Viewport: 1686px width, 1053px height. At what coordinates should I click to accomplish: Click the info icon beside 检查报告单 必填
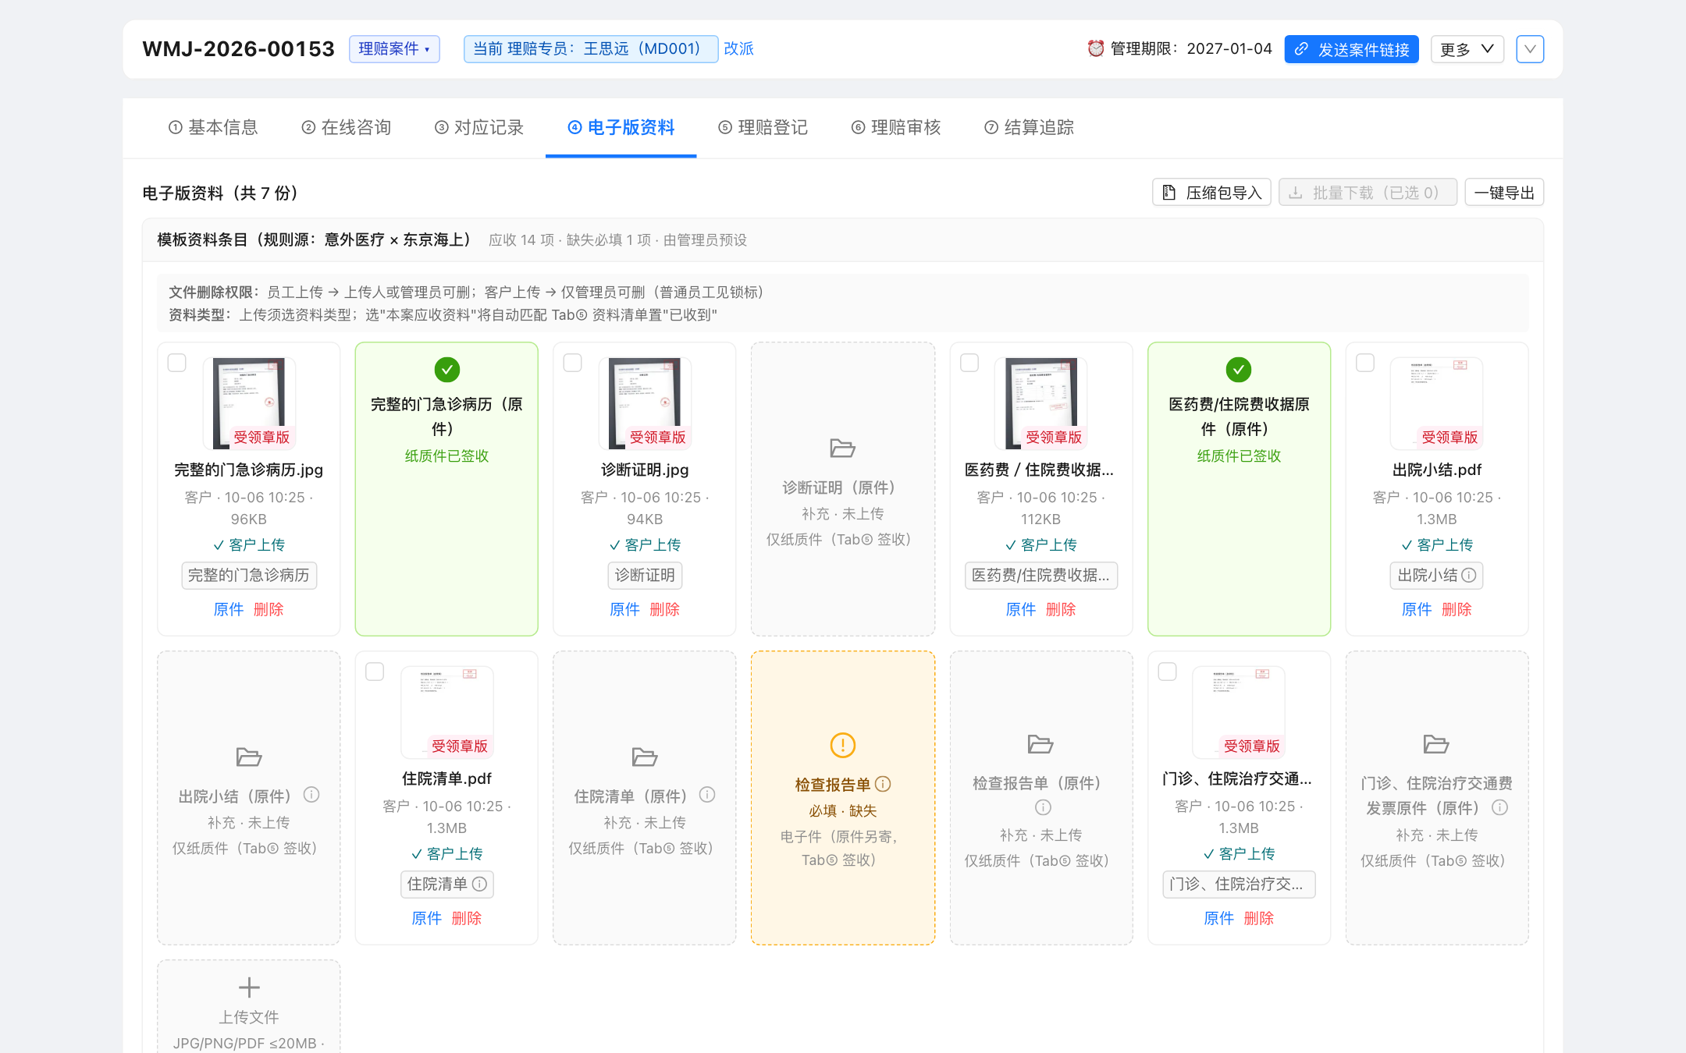pos(883,784)
